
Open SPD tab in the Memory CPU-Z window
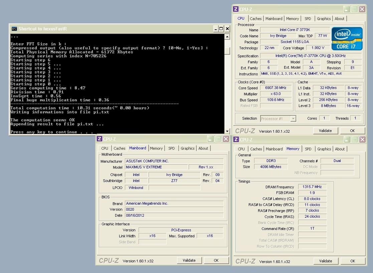click(x=308, y=149)
